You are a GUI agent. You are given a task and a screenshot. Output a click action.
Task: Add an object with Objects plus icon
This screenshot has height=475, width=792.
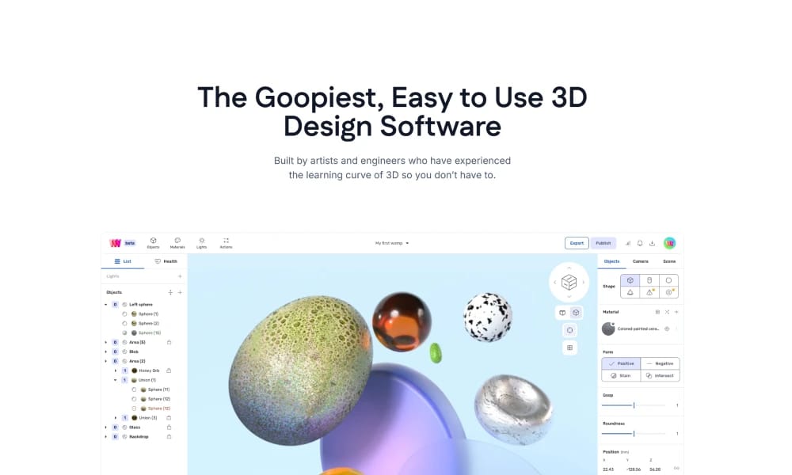[180, 292]
